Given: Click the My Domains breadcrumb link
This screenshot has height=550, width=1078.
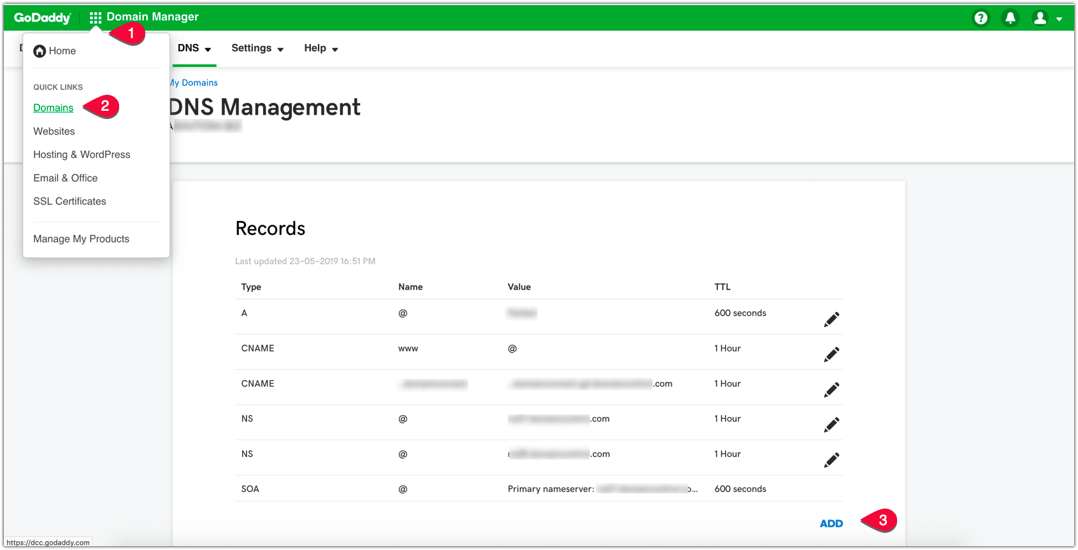Looking at the screenshot, I should click(194, 83).
